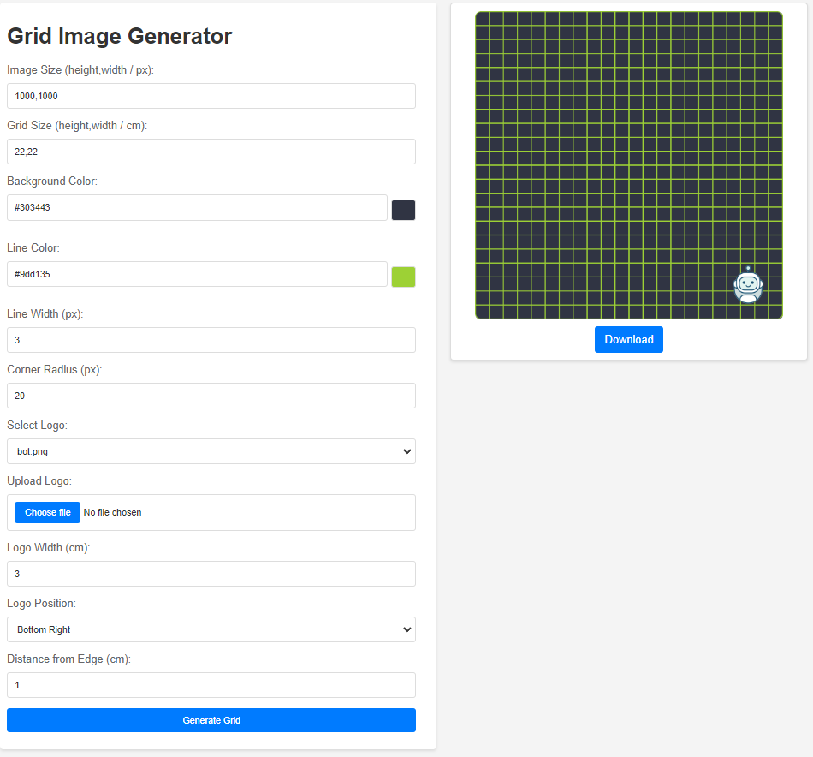
Task: Select the Corner Radius input field
Action: coord(211,396)
